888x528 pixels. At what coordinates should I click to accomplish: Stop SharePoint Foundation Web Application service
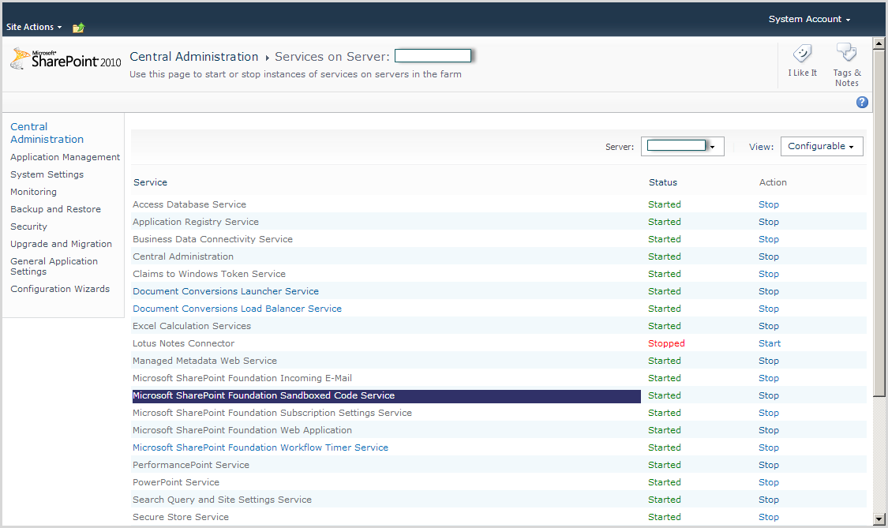[769, 430]
